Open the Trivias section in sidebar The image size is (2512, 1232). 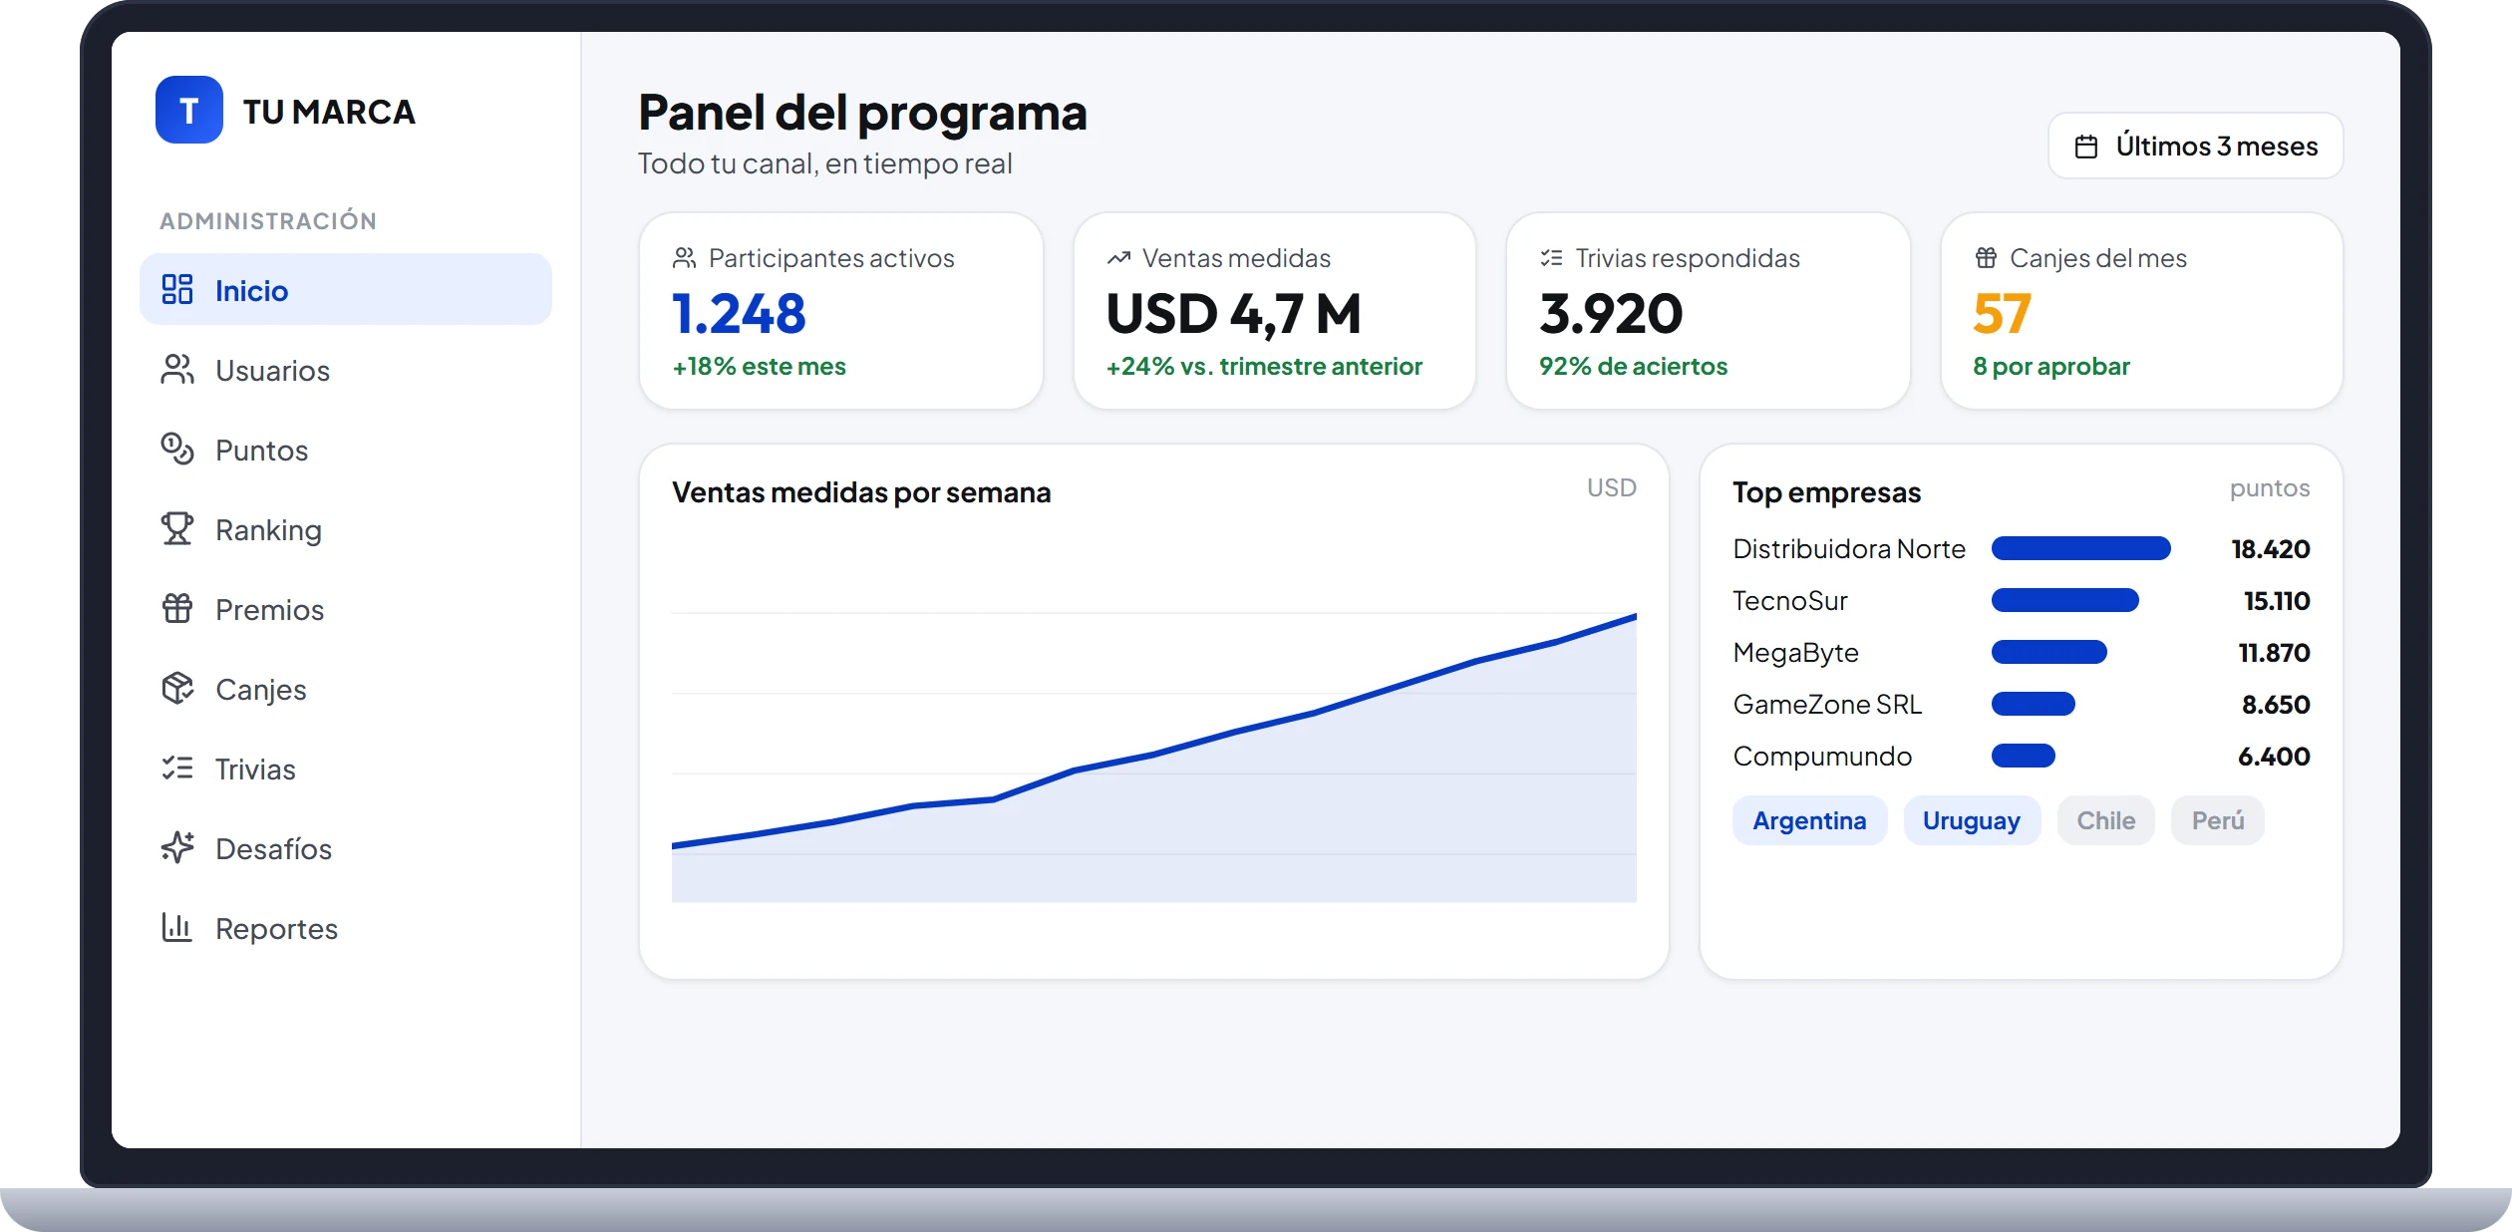[346, 769]
